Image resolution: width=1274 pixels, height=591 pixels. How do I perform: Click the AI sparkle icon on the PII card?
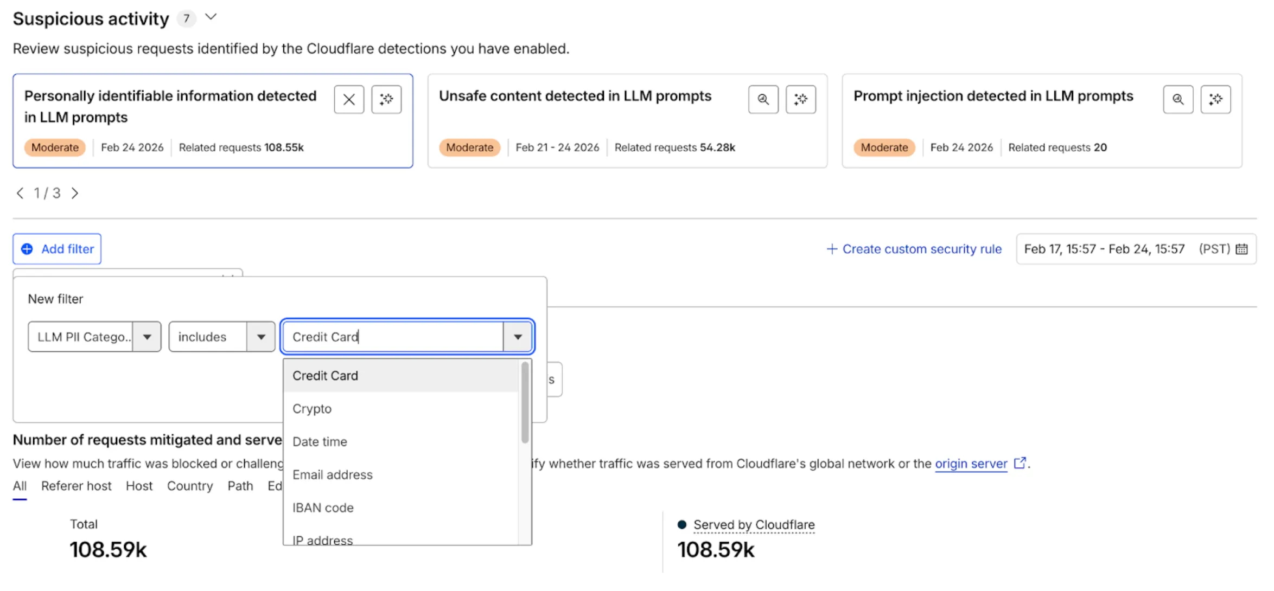point(386,99)
